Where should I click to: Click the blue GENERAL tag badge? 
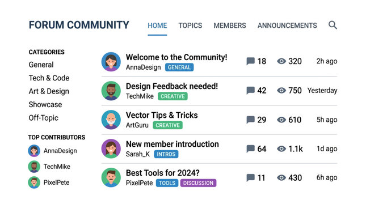click(x=179, y=67)
